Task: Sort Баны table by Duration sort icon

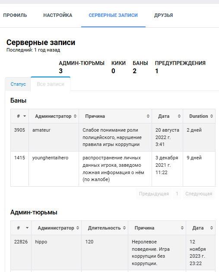Action: coord(212,116)
